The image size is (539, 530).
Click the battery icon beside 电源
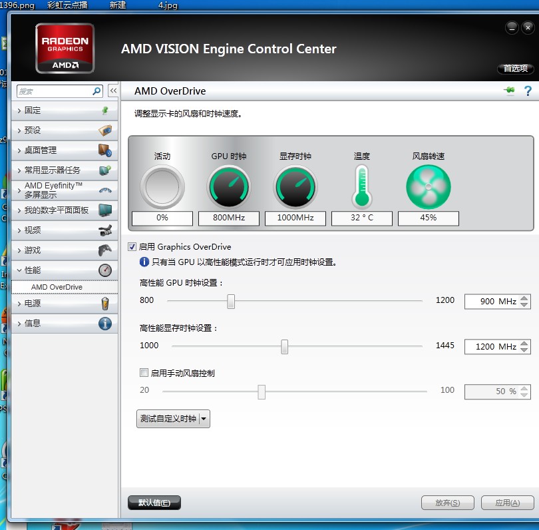(105, 304)
